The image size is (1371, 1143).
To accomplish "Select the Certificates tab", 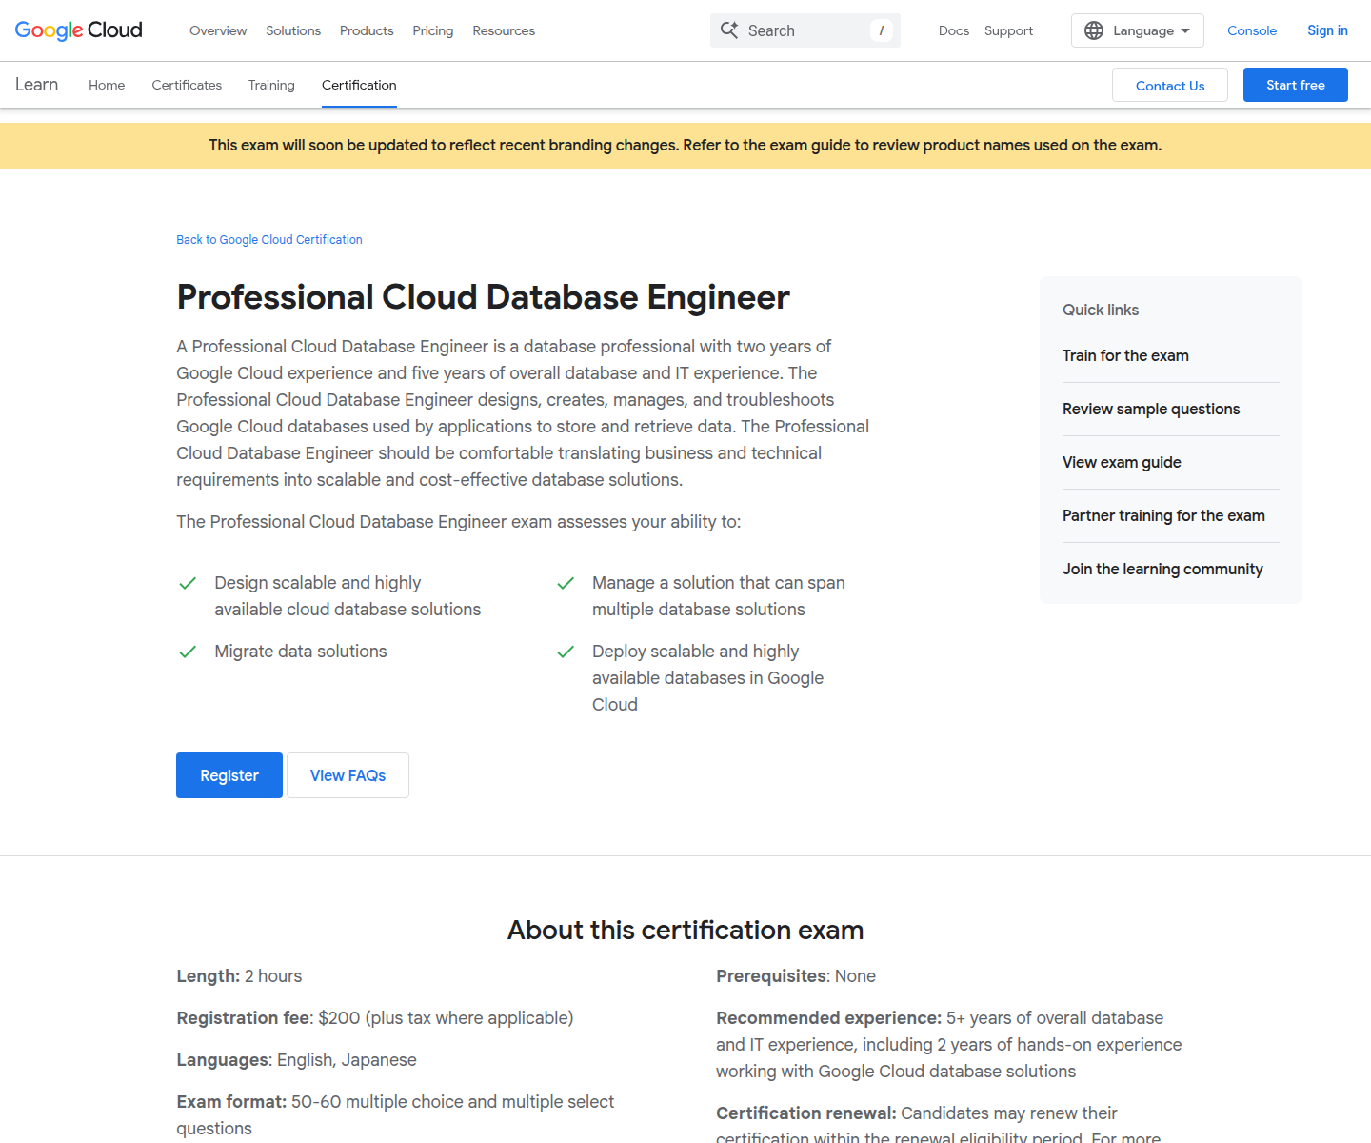I will 187,85.
